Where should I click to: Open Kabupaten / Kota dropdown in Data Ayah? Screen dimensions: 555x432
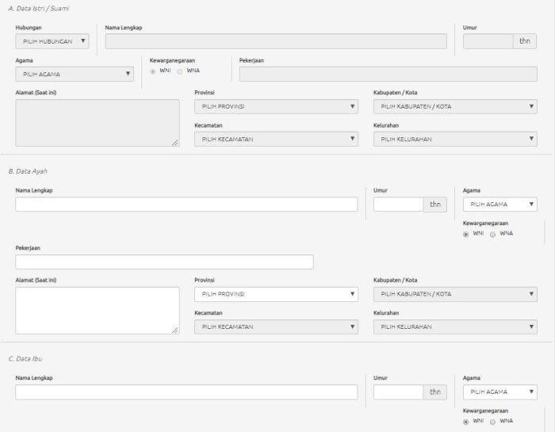[454, 294]
